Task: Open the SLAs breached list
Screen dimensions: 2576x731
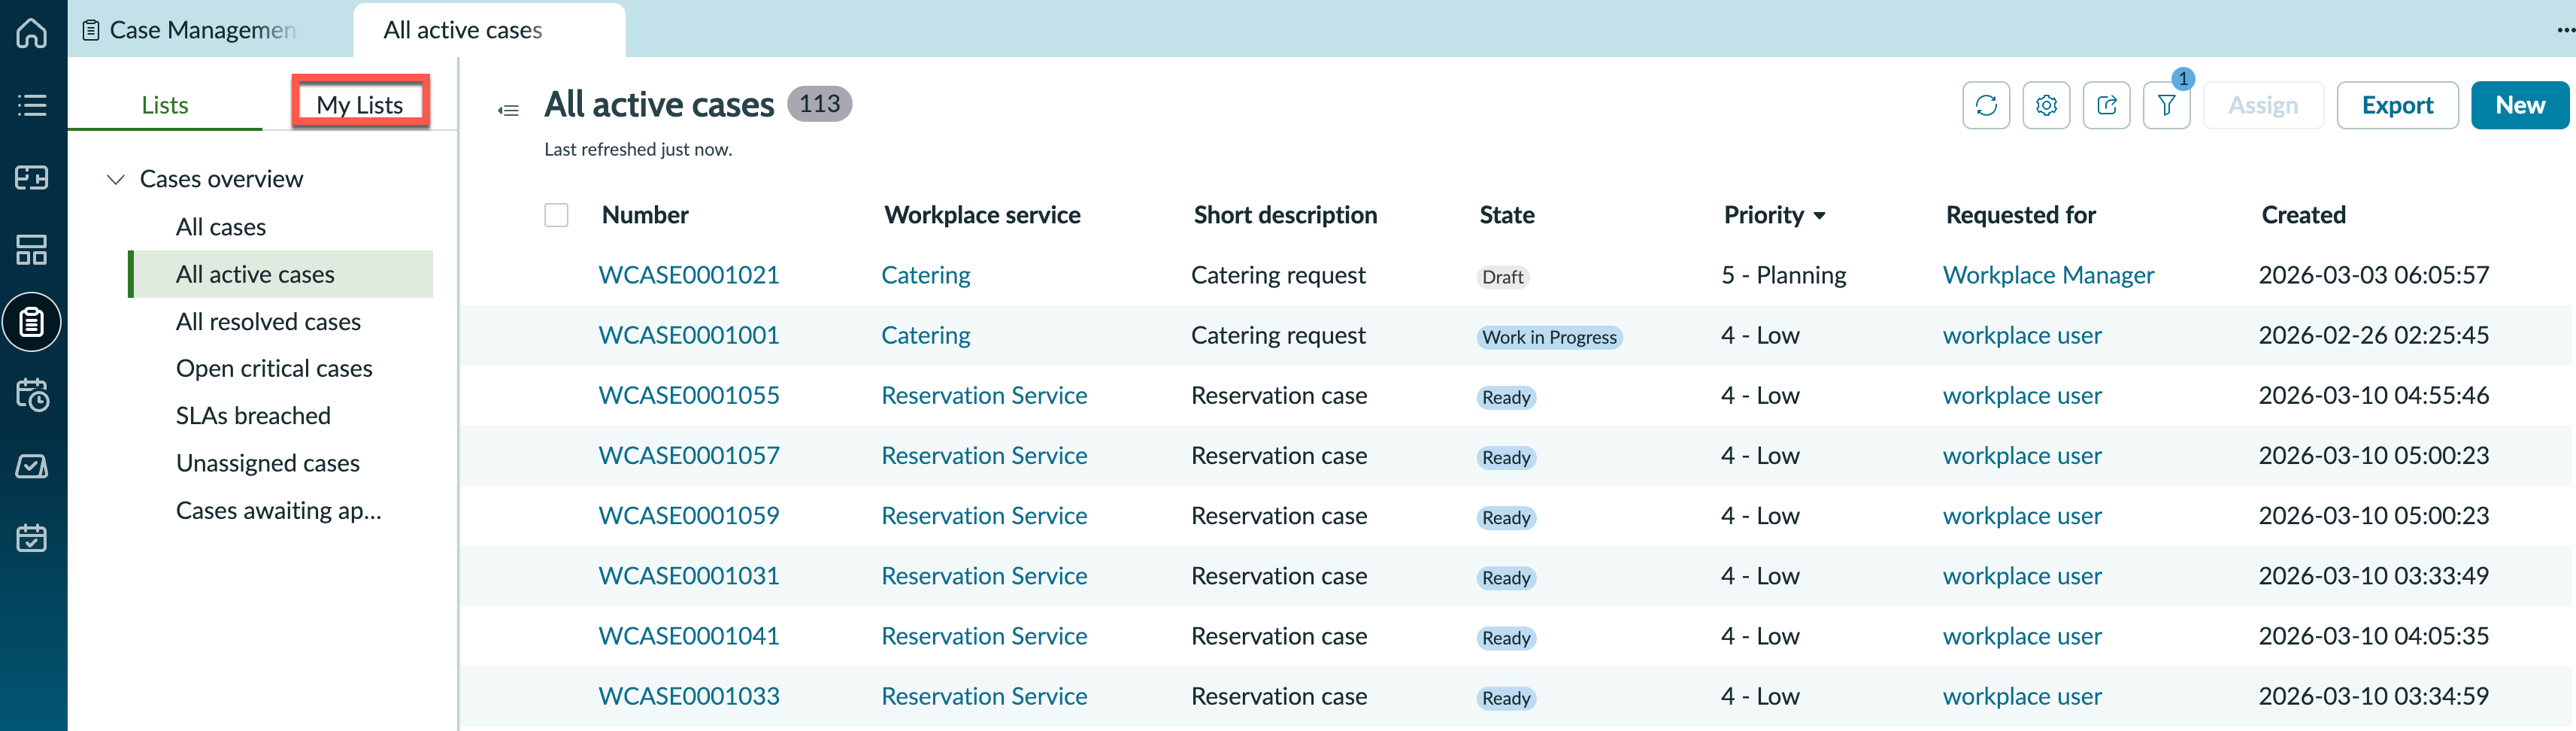Action: [x=253, y=416]
